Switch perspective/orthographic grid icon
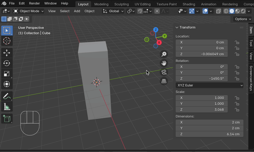 164,81
